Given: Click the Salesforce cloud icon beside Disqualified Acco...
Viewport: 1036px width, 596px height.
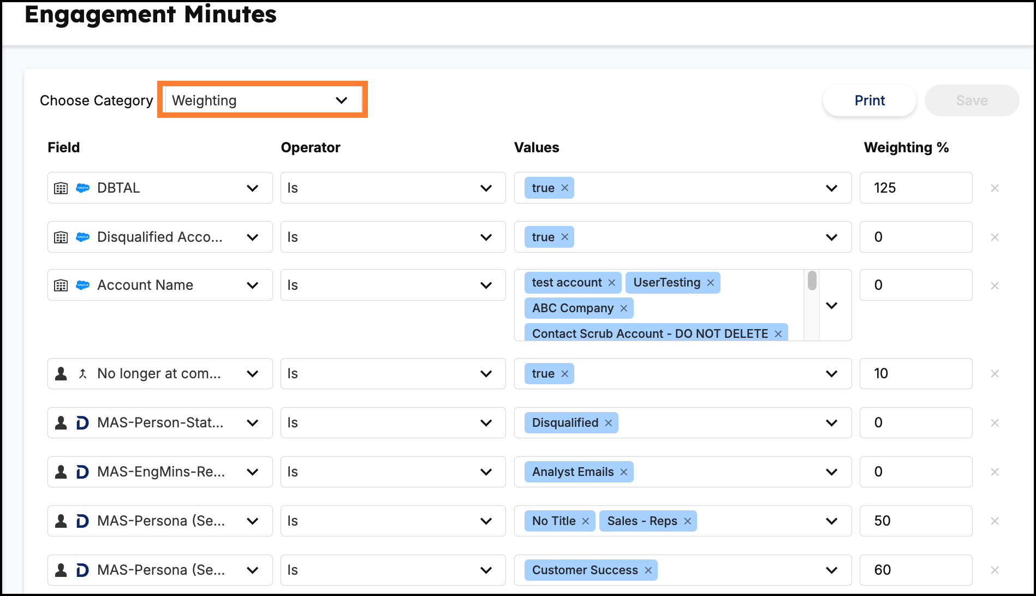Looking at the screenshot, I should click(x=82, y=237).
